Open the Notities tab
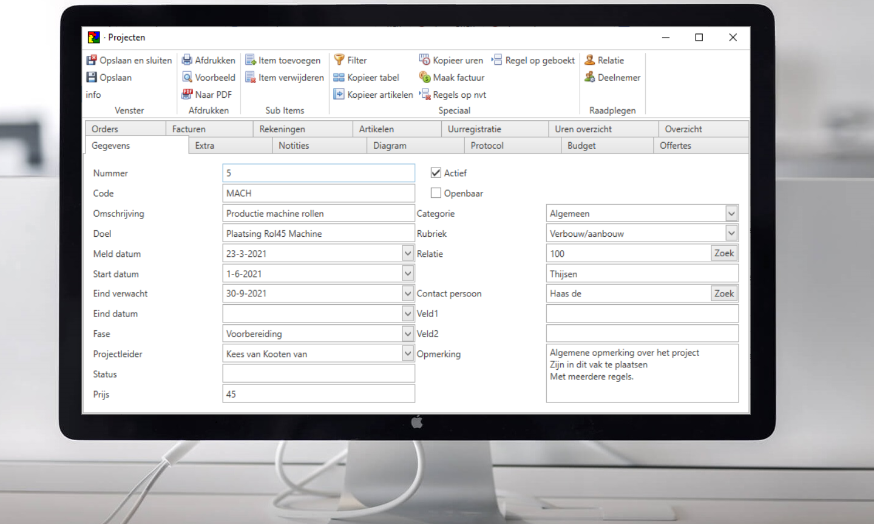The image size is (874, 524). point(319,146)
